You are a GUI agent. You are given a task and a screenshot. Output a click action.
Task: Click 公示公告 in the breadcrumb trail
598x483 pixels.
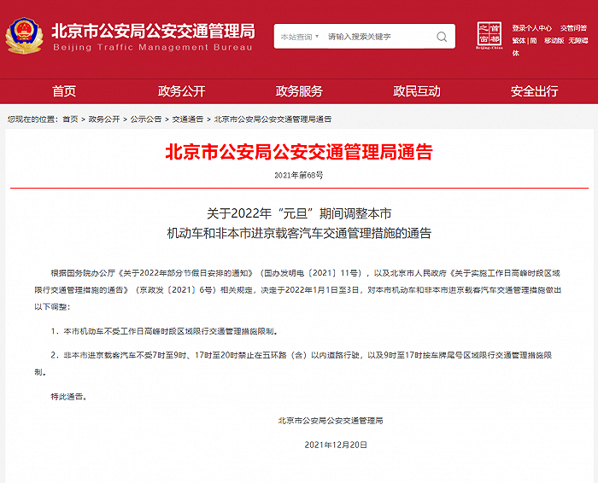[146, 119]
